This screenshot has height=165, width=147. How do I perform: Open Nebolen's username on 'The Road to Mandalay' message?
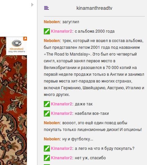[x=52, y=41]
